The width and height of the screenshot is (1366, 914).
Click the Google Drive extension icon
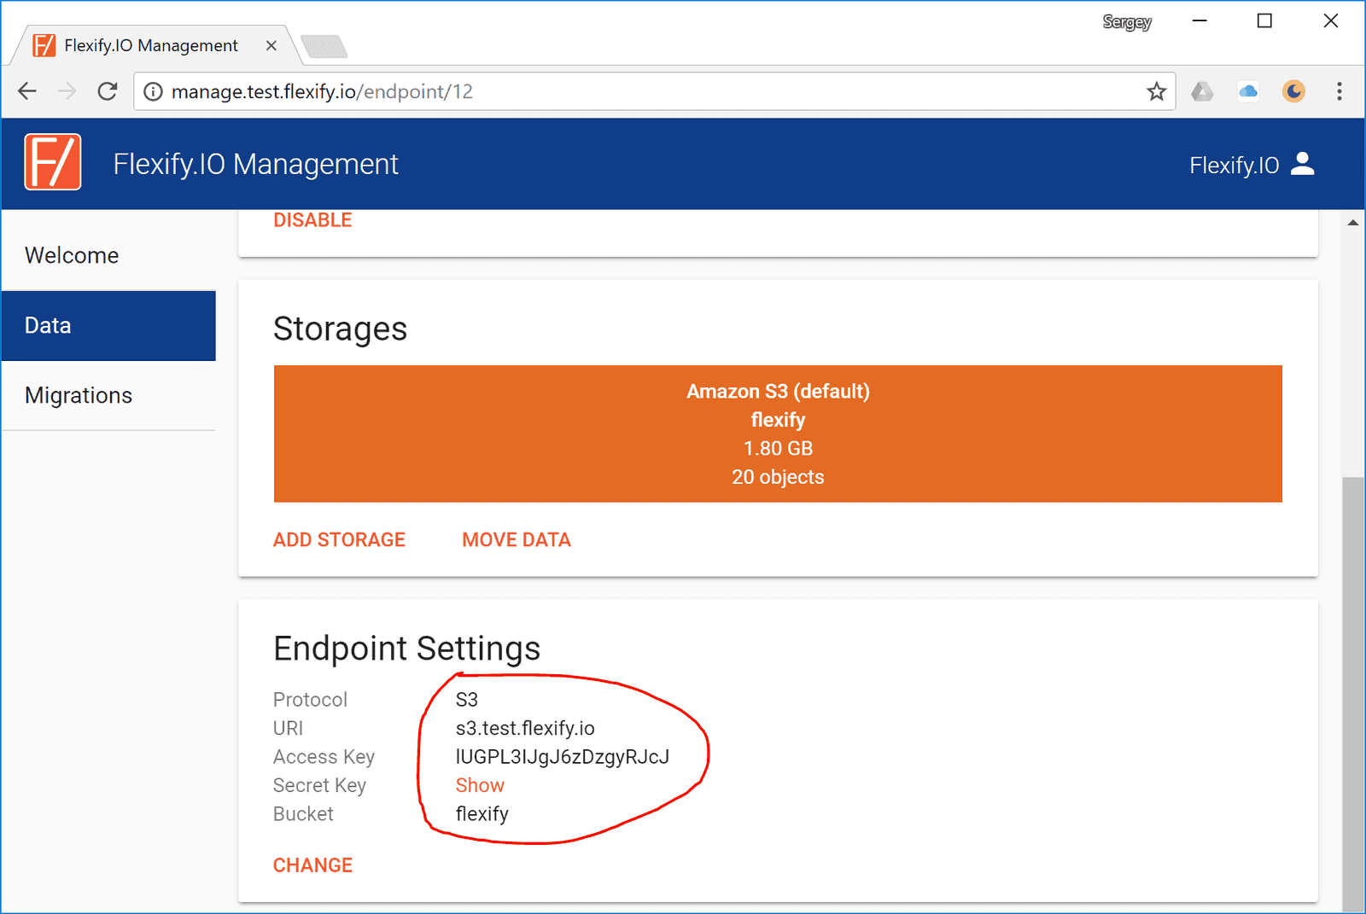click(1202, 91)
